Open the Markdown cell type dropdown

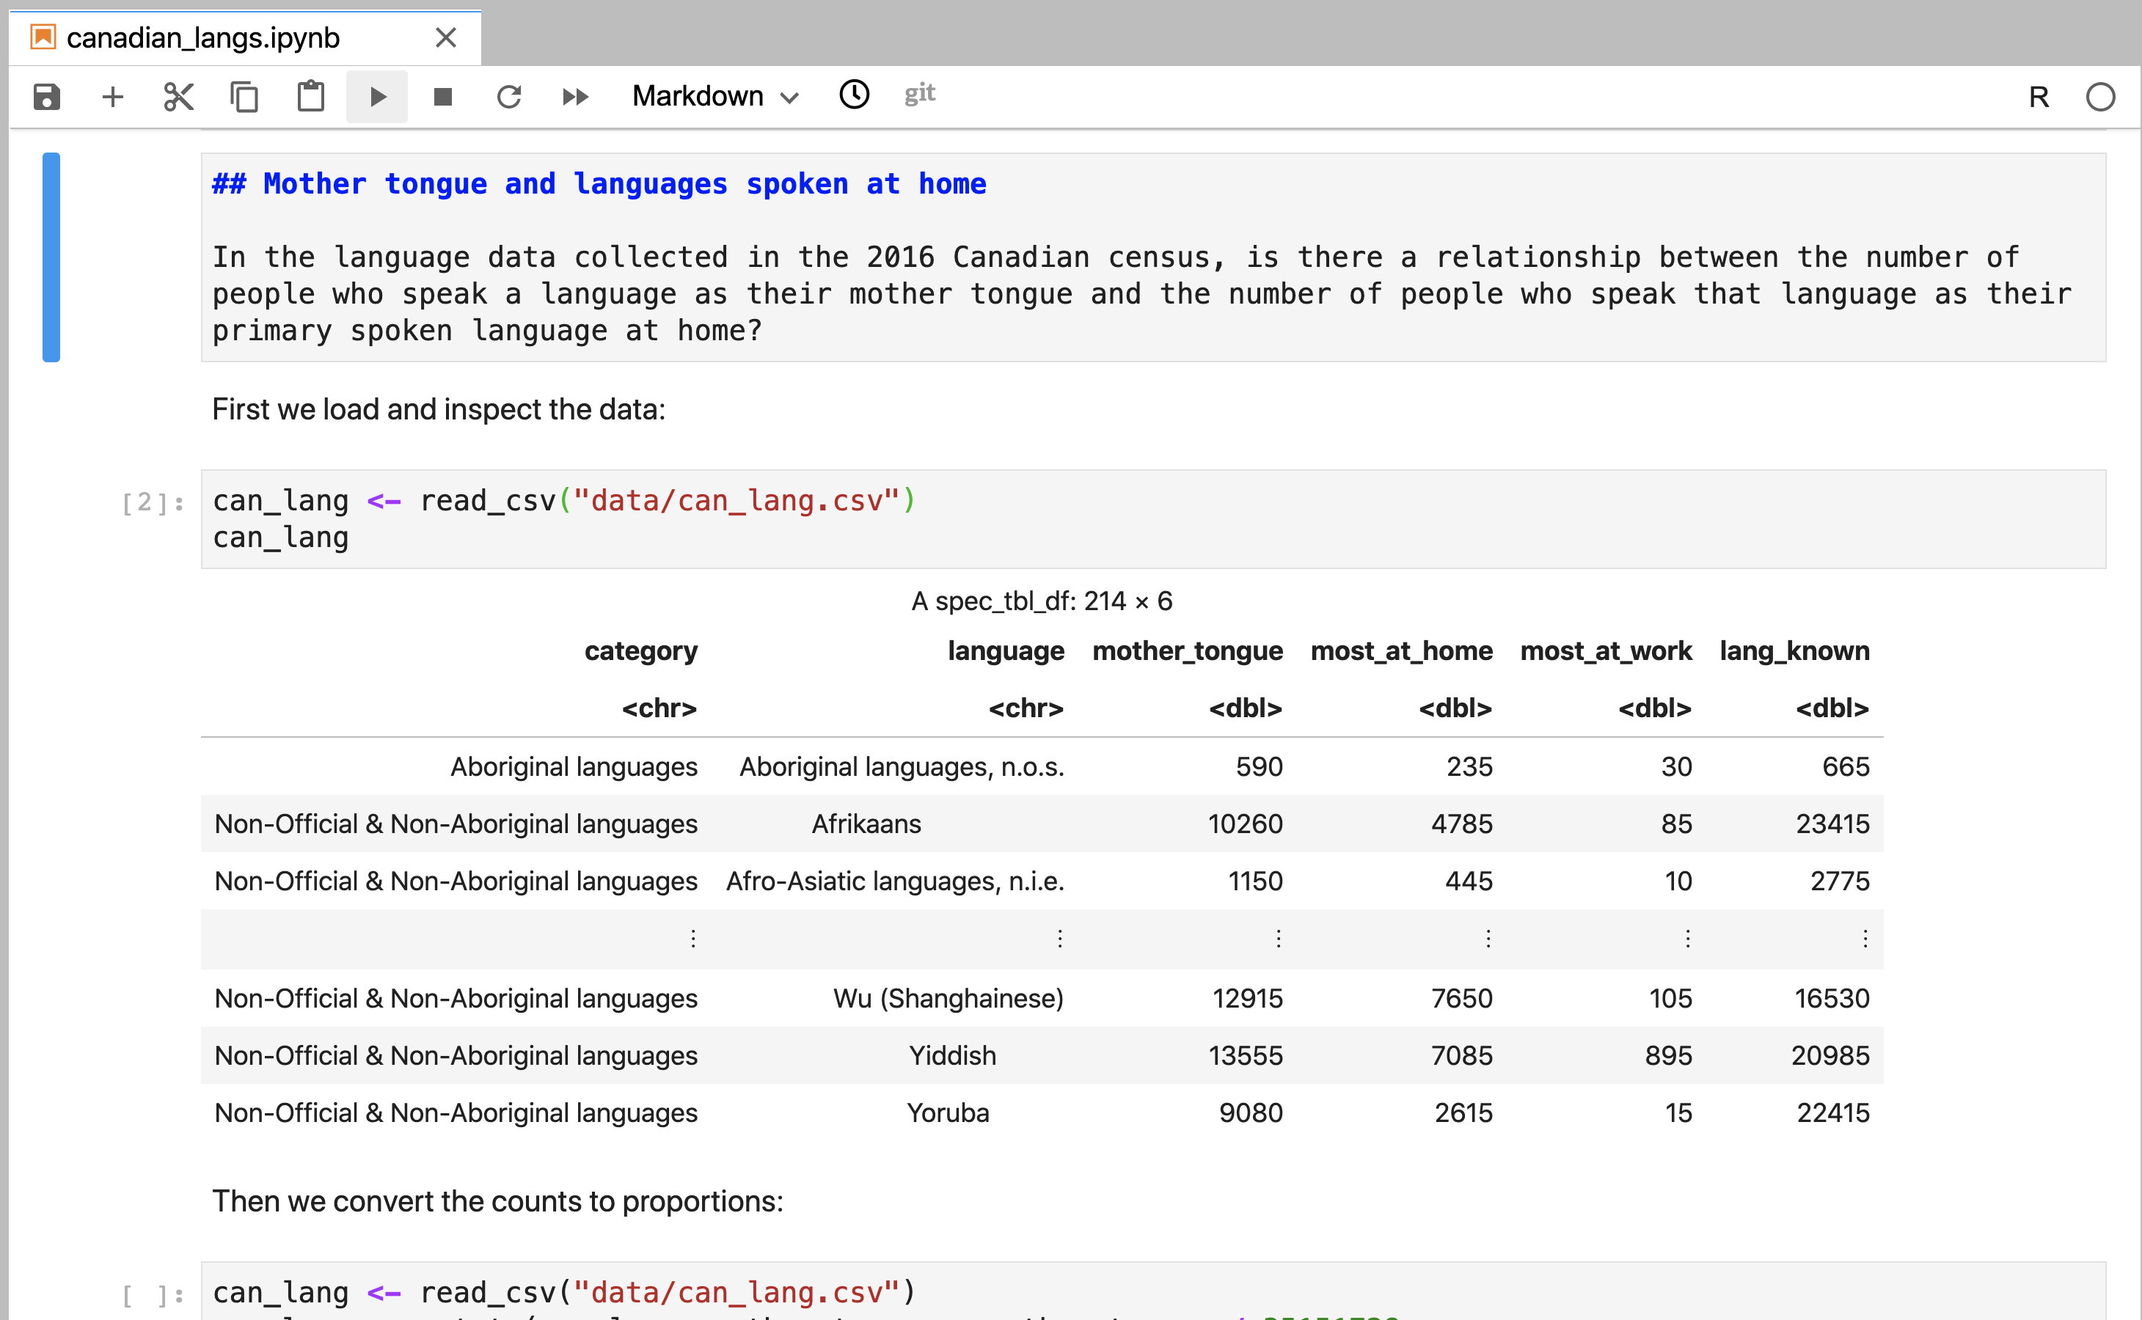click(x=715, y=96)
